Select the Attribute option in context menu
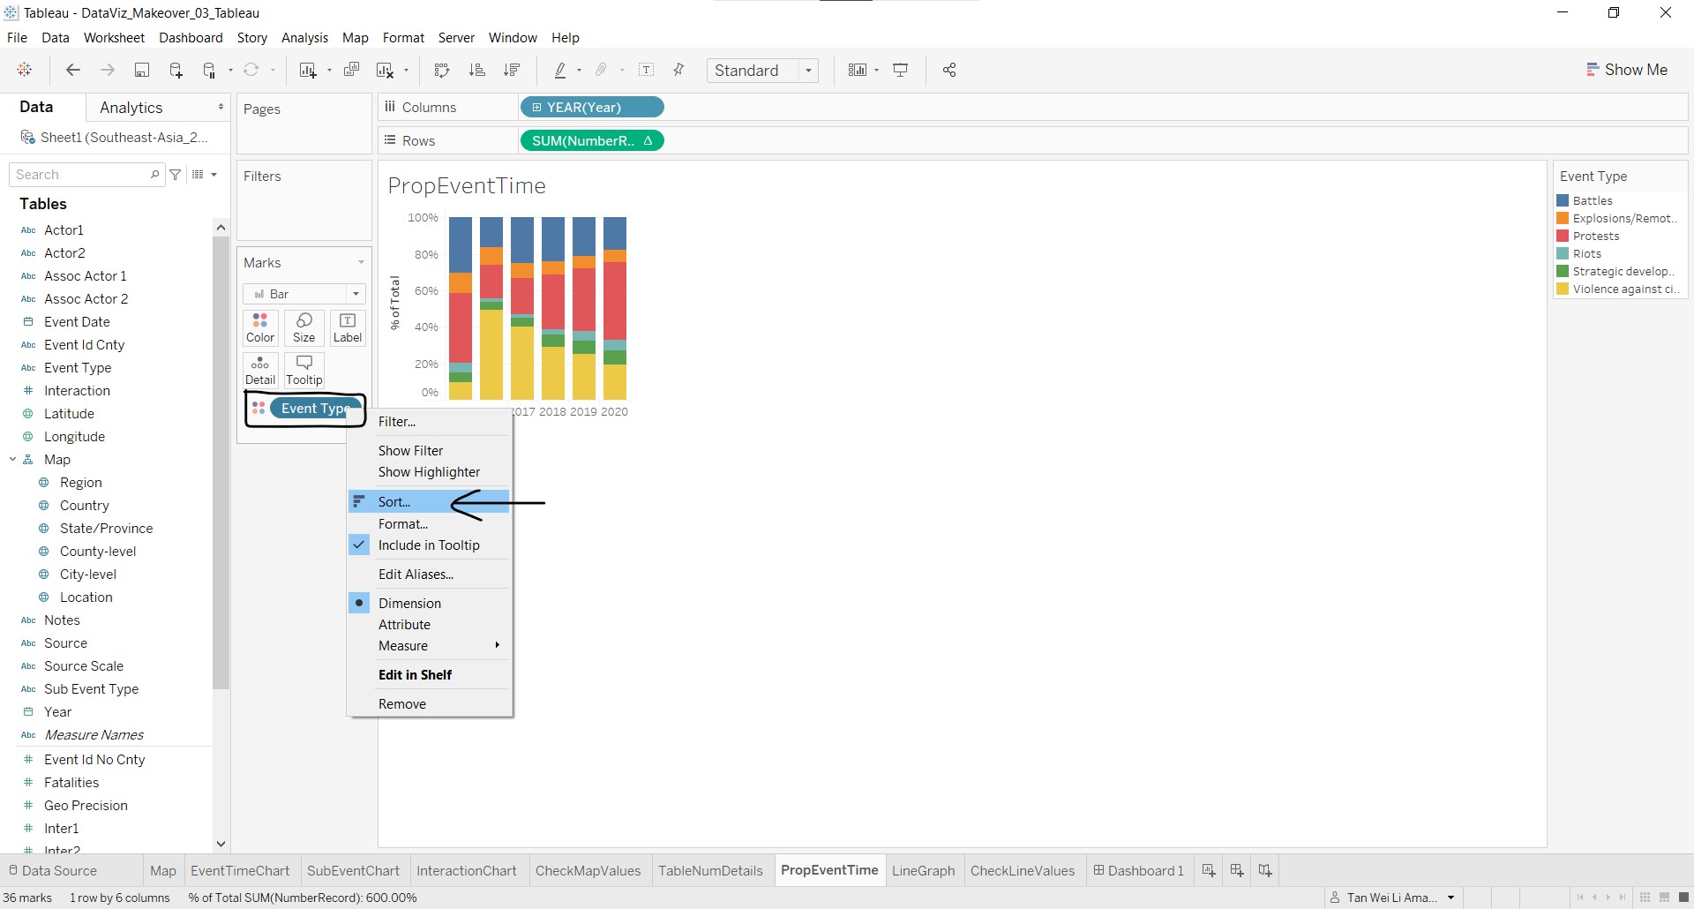This screenshot has width=1694, height=909. (404, 625)
